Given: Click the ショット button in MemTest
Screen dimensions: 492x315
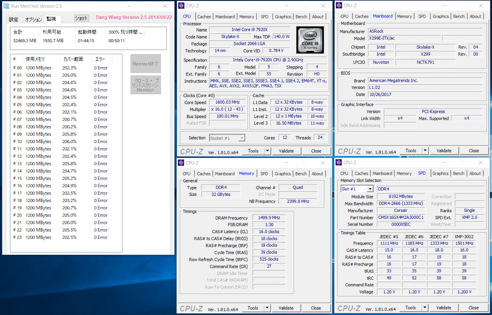Looking at the screenshot, I should 81,18.
